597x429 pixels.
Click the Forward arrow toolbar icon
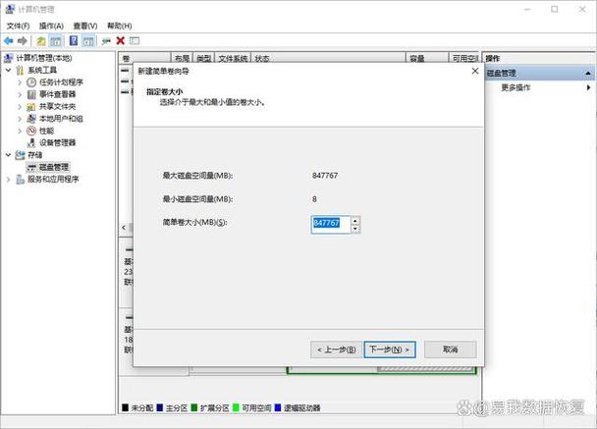(22, 40)
